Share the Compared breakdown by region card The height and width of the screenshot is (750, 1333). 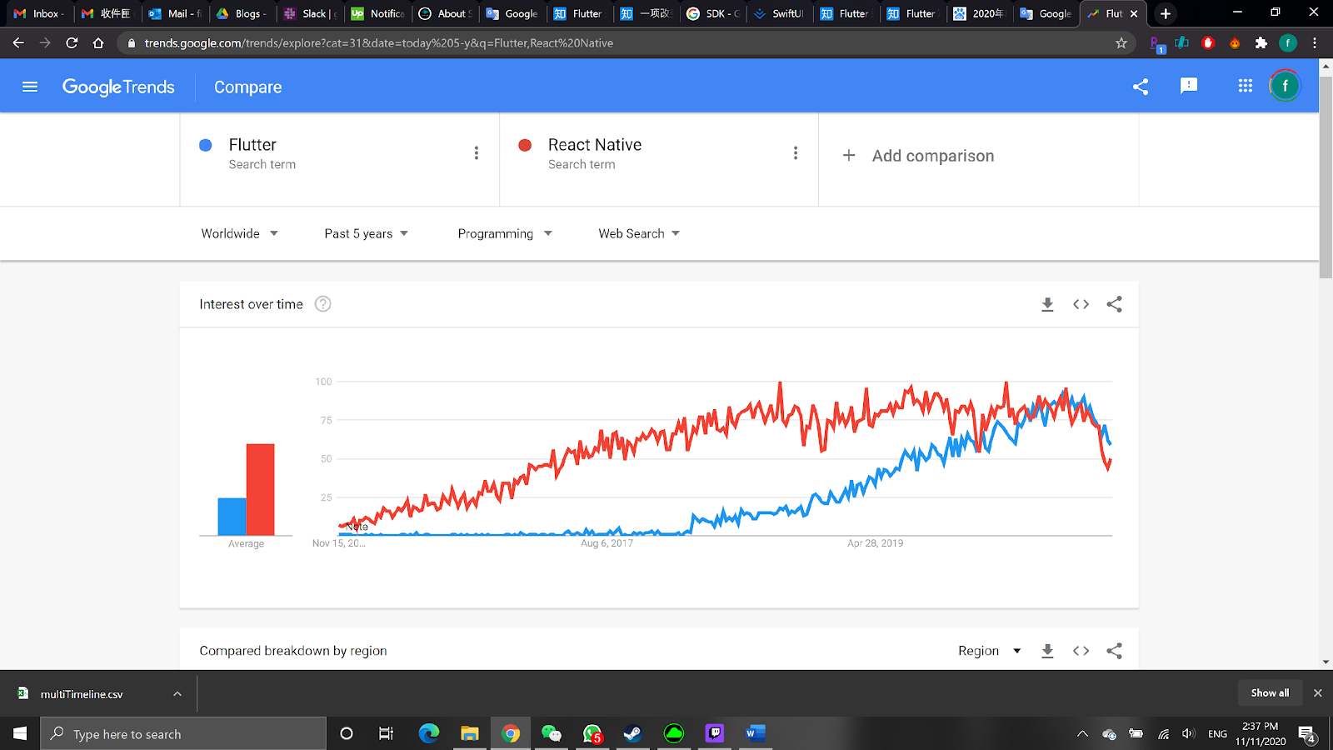coord(1114,651)
